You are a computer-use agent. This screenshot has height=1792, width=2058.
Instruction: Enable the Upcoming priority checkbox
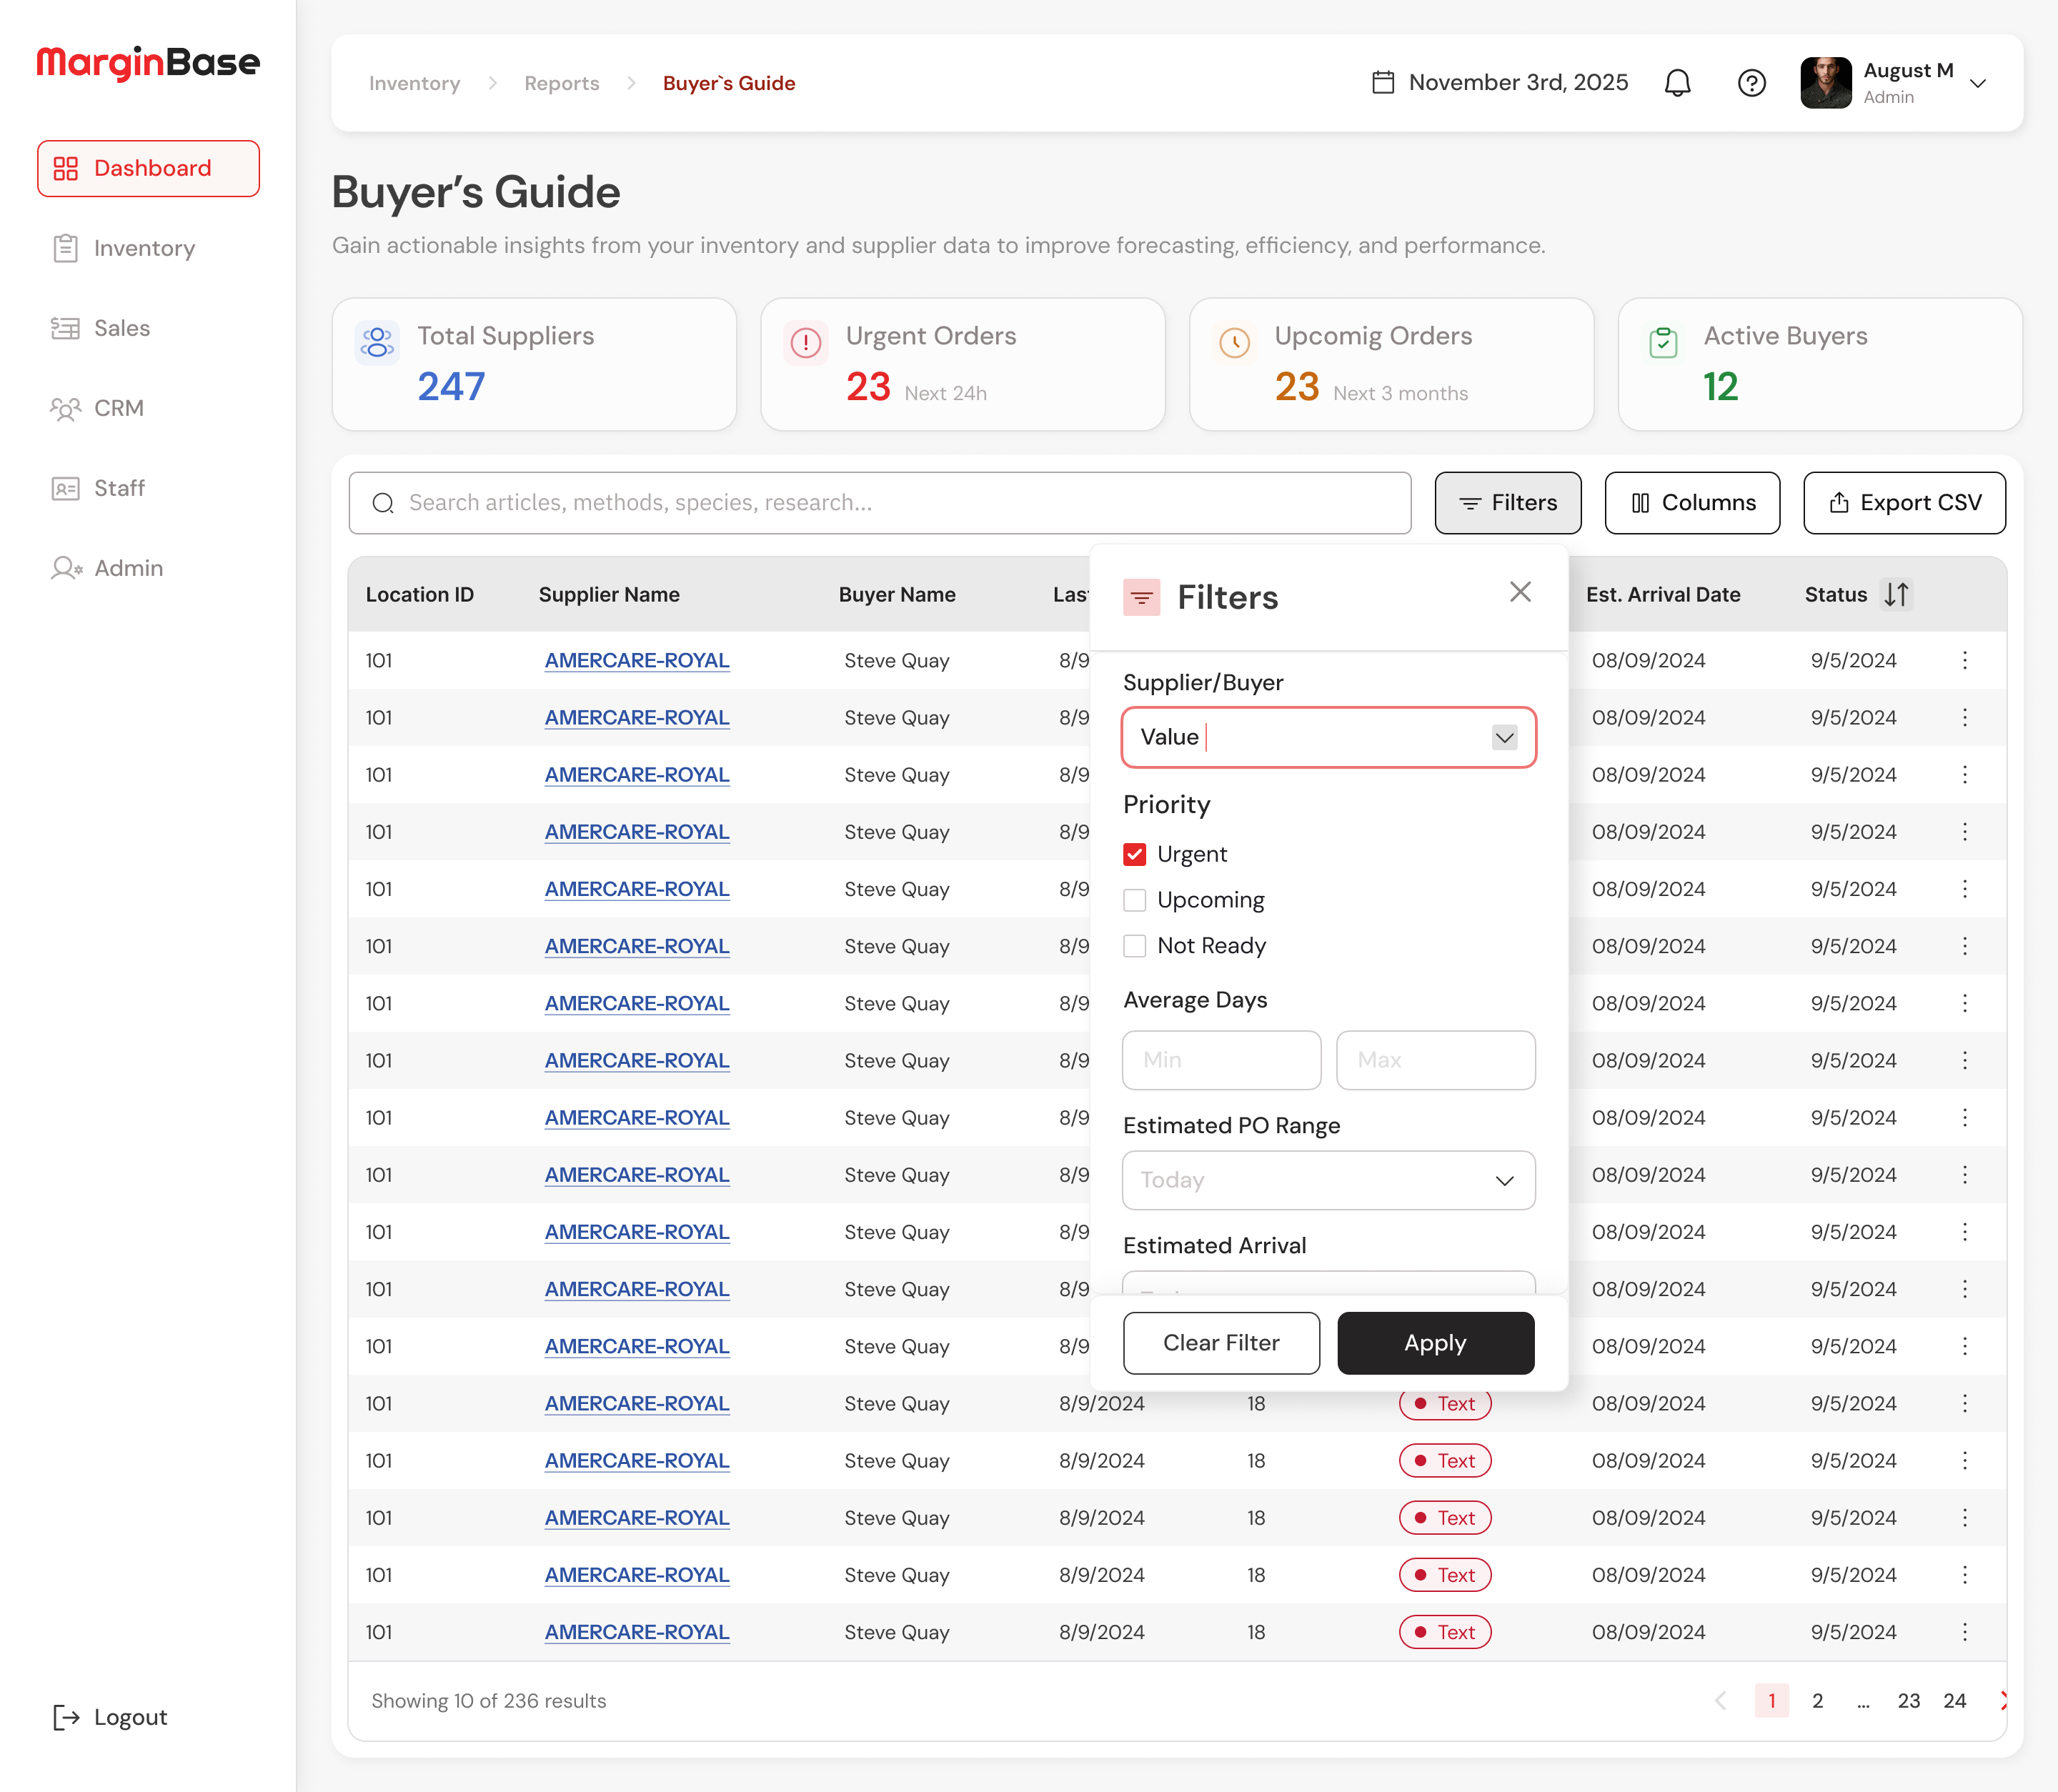point(1134,901)
